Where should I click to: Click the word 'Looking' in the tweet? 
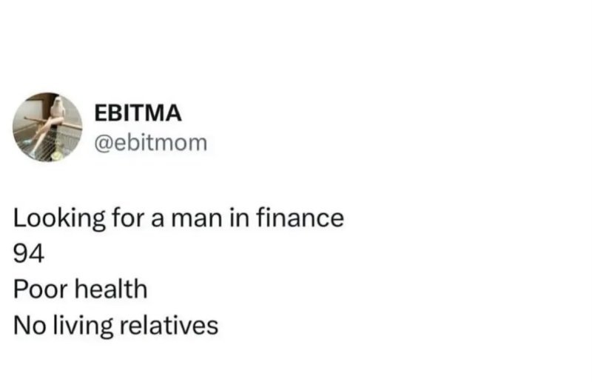(59, 219)
